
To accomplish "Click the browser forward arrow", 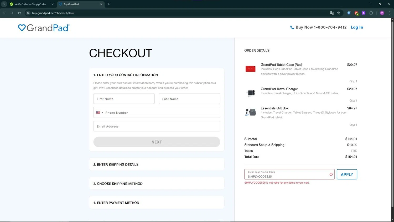I will click(12, 13).
